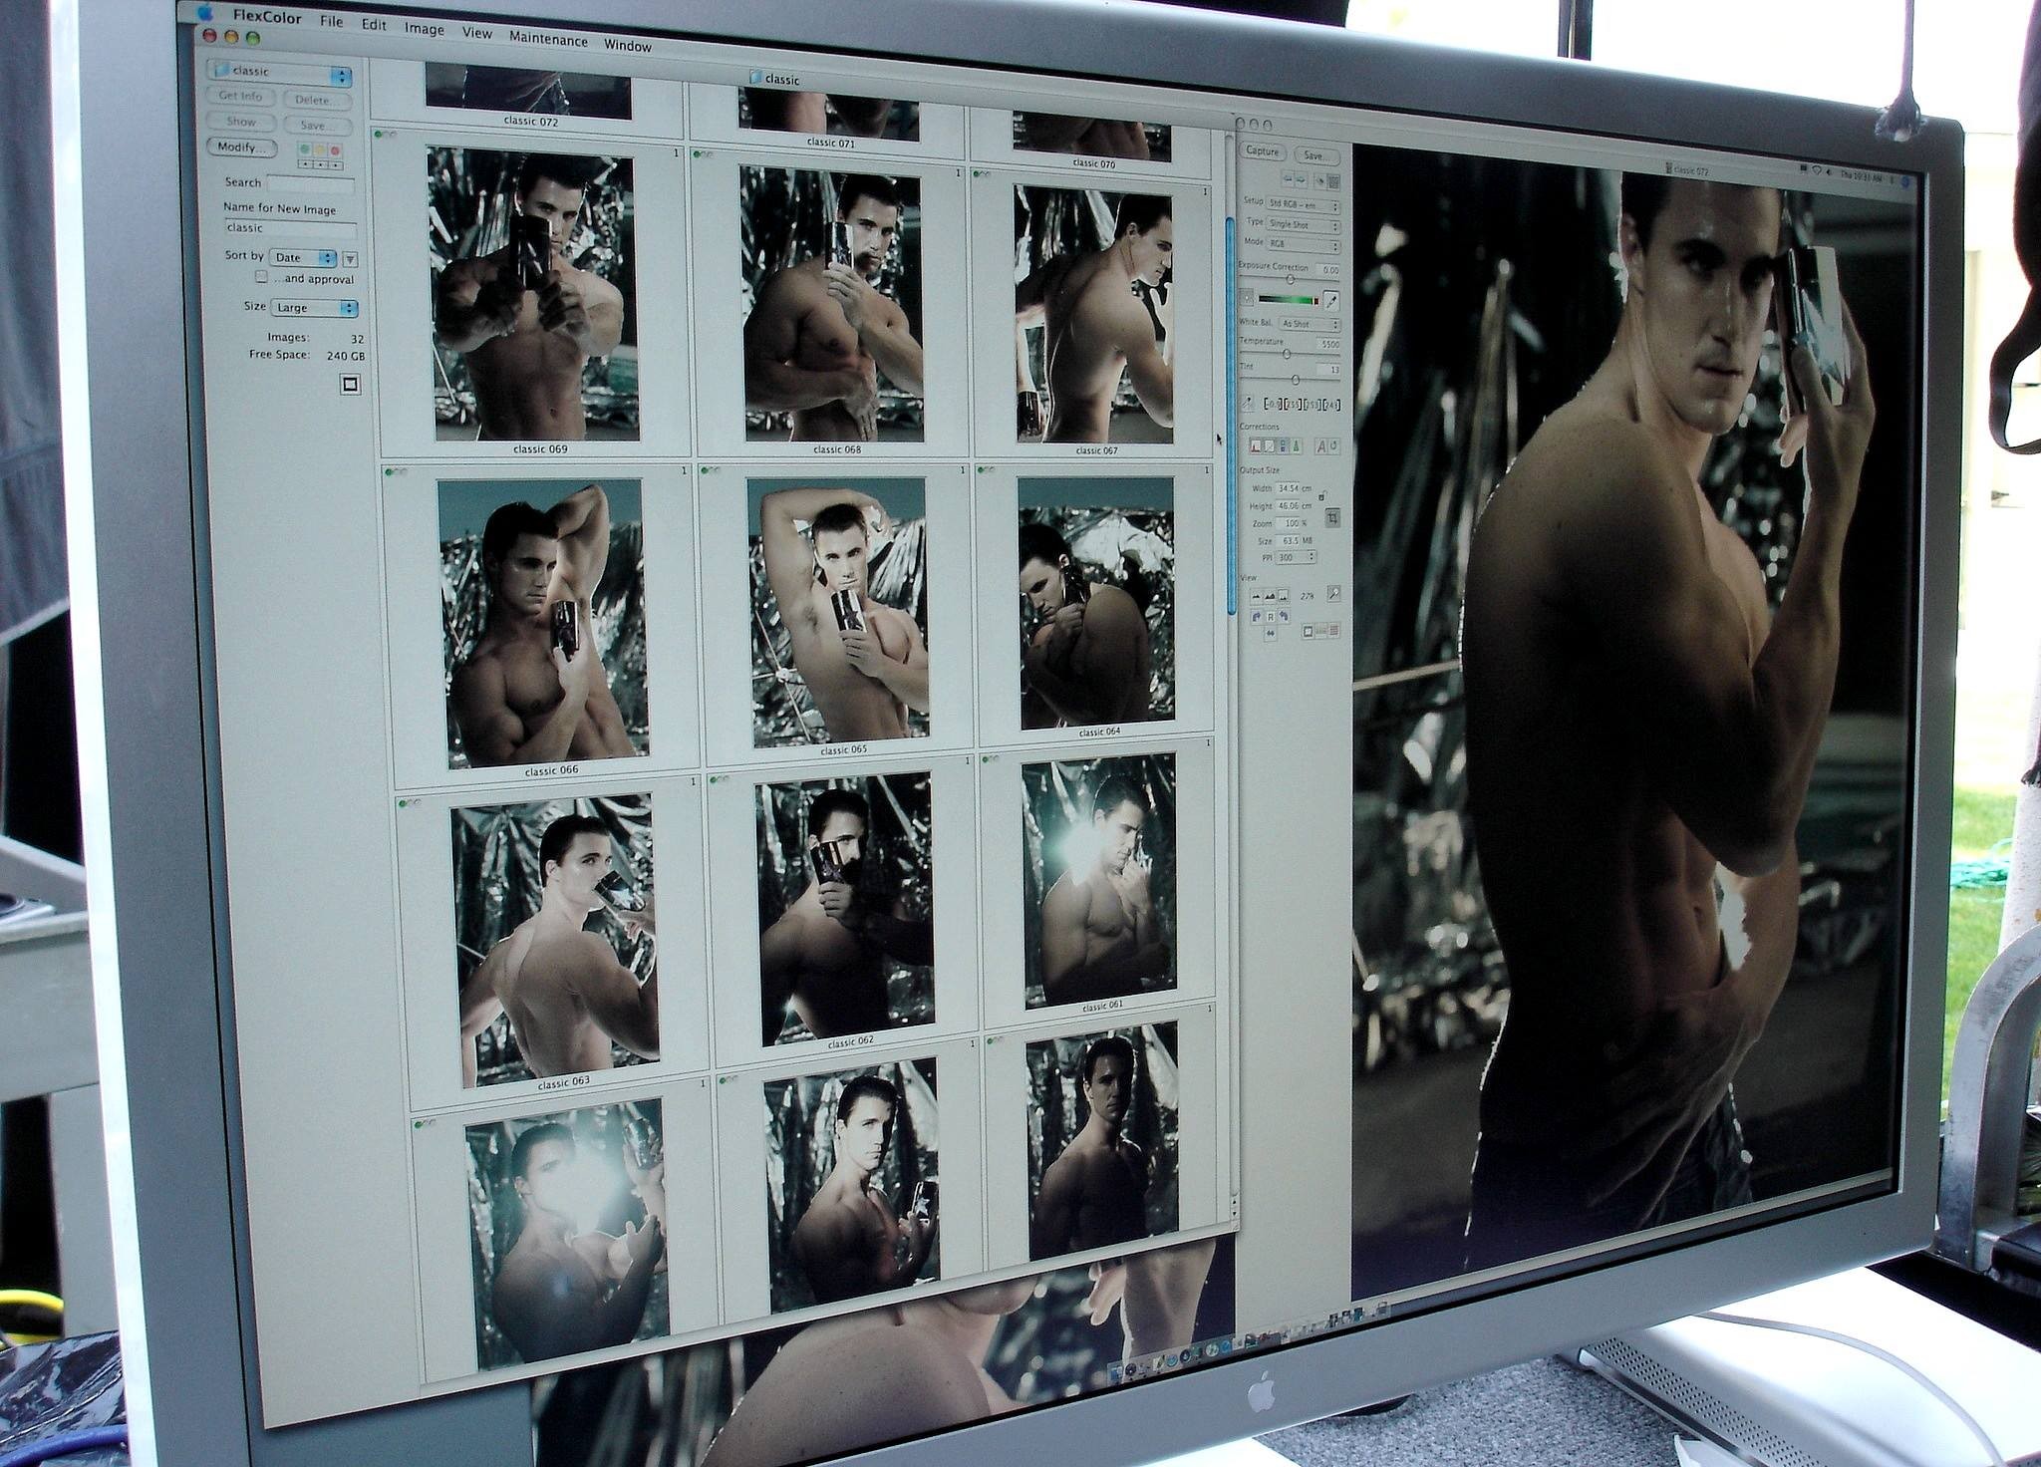Click the magnifier zoom icon in View

[x=1333, y=594]
